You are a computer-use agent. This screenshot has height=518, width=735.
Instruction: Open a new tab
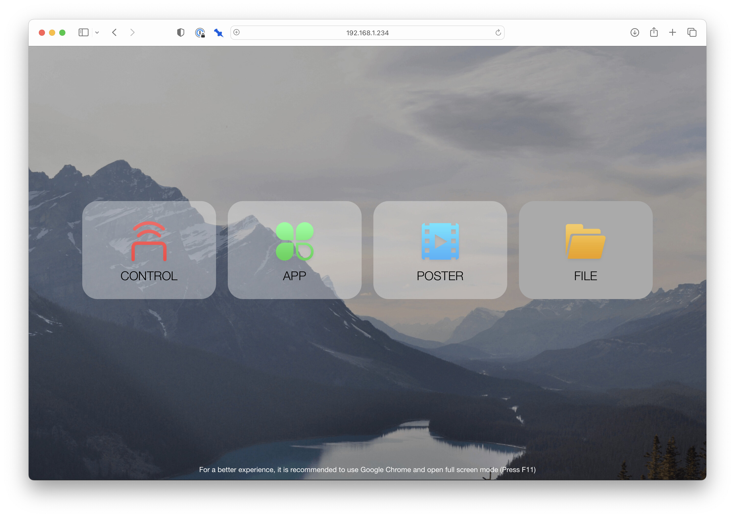(673, 33)
